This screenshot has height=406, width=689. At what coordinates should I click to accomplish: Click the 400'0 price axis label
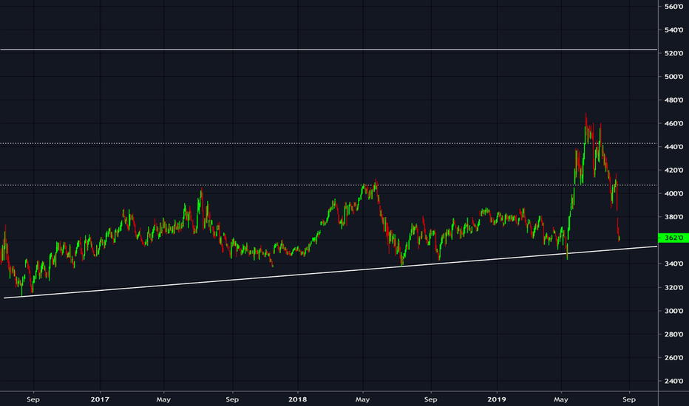pyautogui.click(x=674, y=193)
